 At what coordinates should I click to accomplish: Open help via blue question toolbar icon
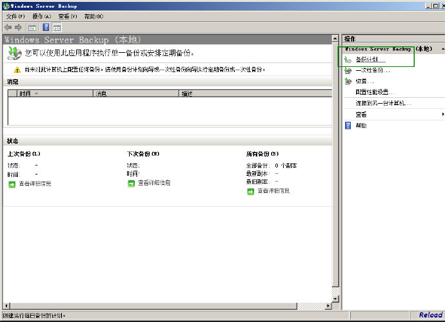[x=46, y=27]
